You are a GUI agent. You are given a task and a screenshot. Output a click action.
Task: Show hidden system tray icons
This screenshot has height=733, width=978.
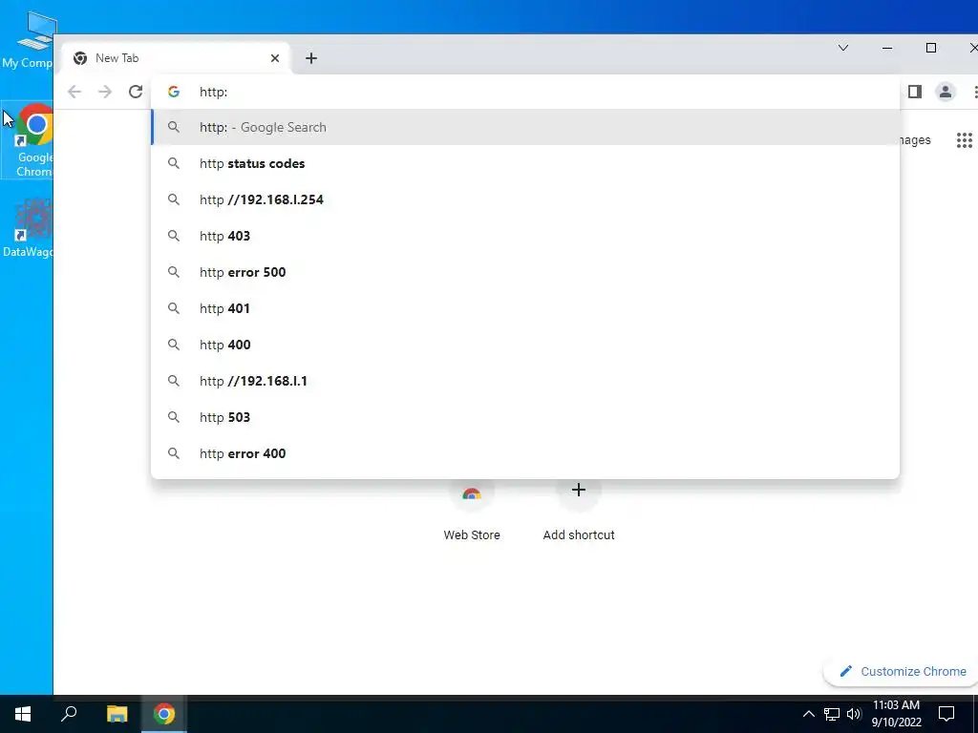tap(808, 714)
